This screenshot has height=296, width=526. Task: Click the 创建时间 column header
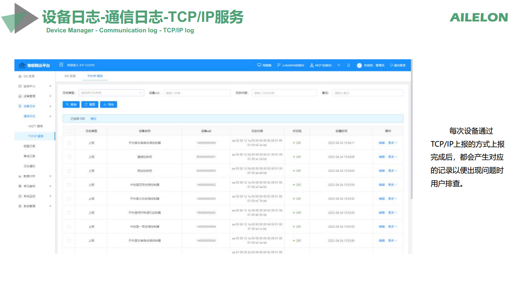click(x=341, y=131)
